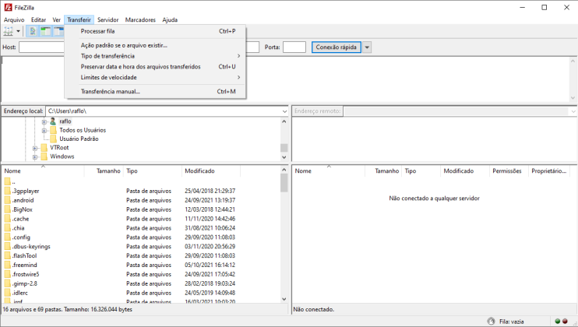
Task: Toggle Preservar data e hora dos arquivos transferidos
Action: 155,67
